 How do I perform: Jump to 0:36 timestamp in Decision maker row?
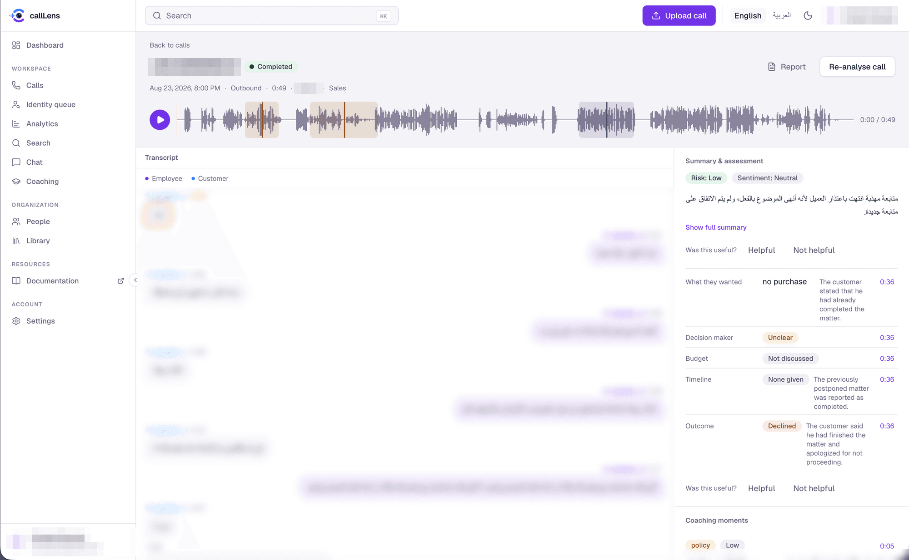click(887, 338)
